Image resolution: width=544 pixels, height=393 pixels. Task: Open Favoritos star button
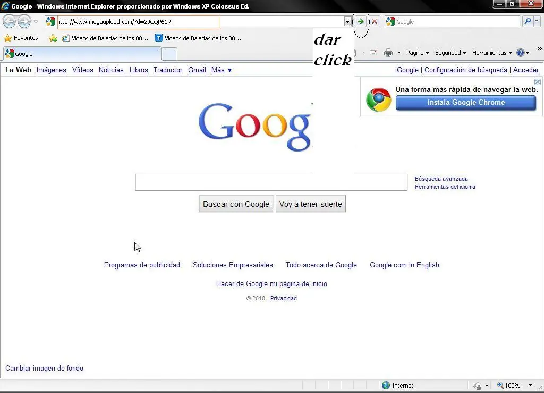coord(21,38)
